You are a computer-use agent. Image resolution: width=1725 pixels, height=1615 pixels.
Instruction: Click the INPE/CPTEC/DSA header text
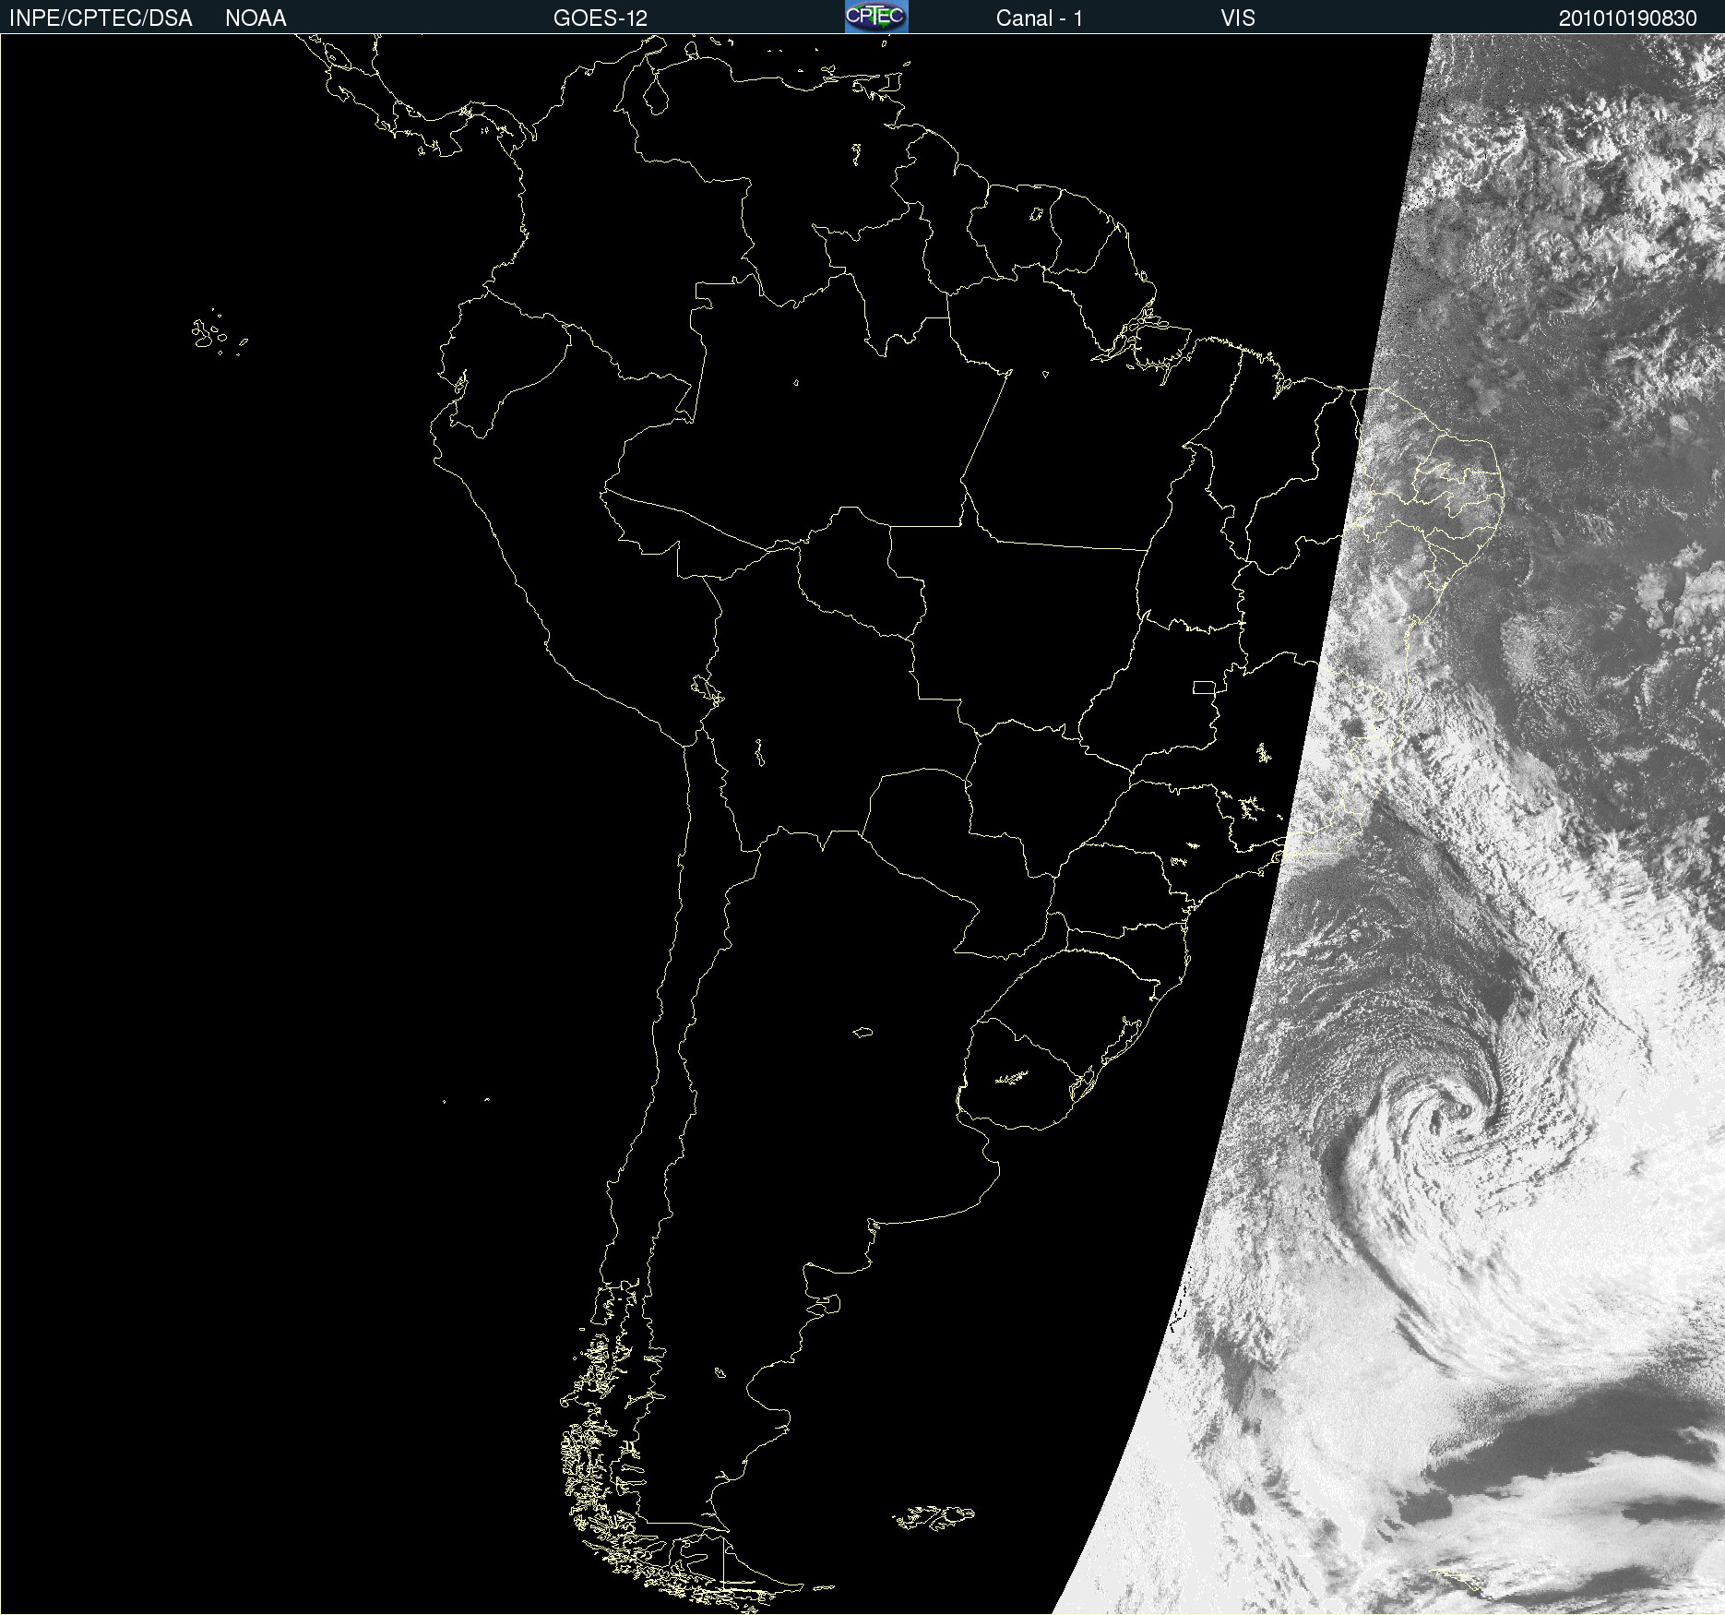pyautogui.click(x=101, y=18)
